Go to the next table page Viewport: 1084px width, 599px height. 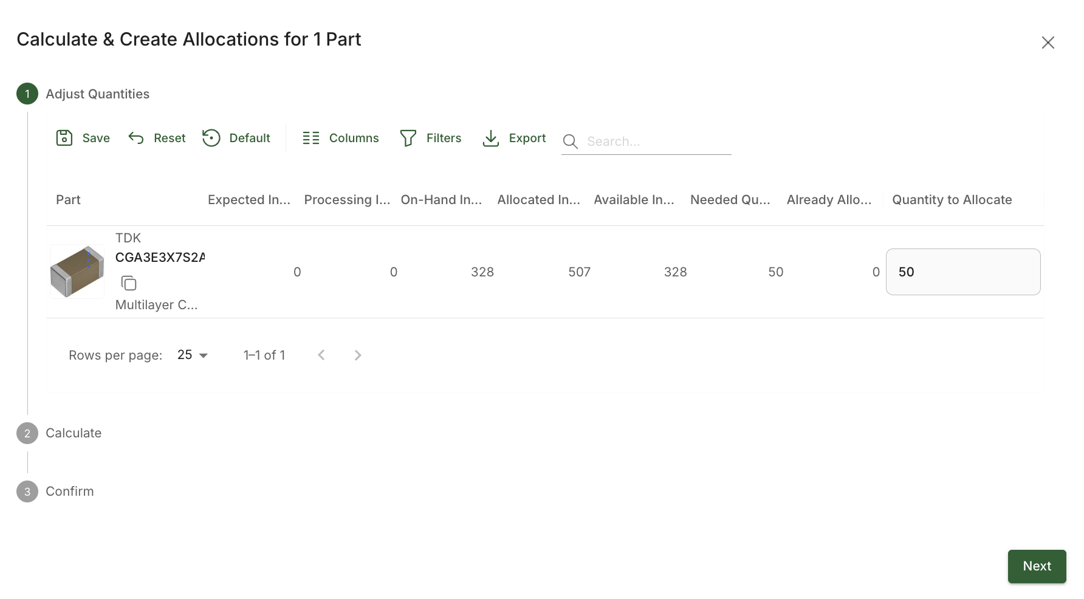coord(358,355)
